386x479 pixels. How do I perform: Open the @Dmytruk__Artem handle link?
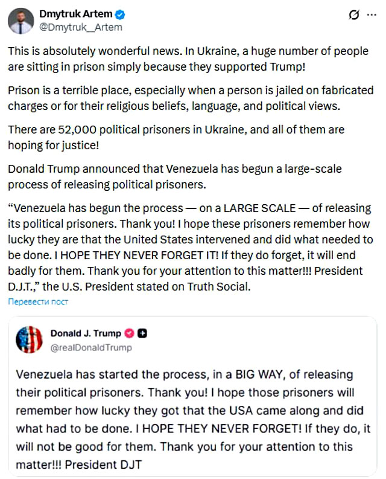point(80,27)
